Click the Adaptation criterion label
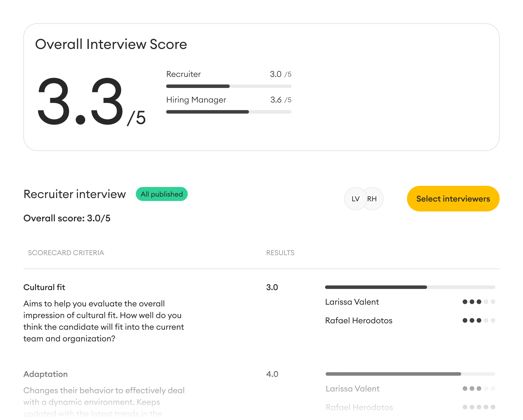This screenshot has width=523, height=420. click(45, 374)
